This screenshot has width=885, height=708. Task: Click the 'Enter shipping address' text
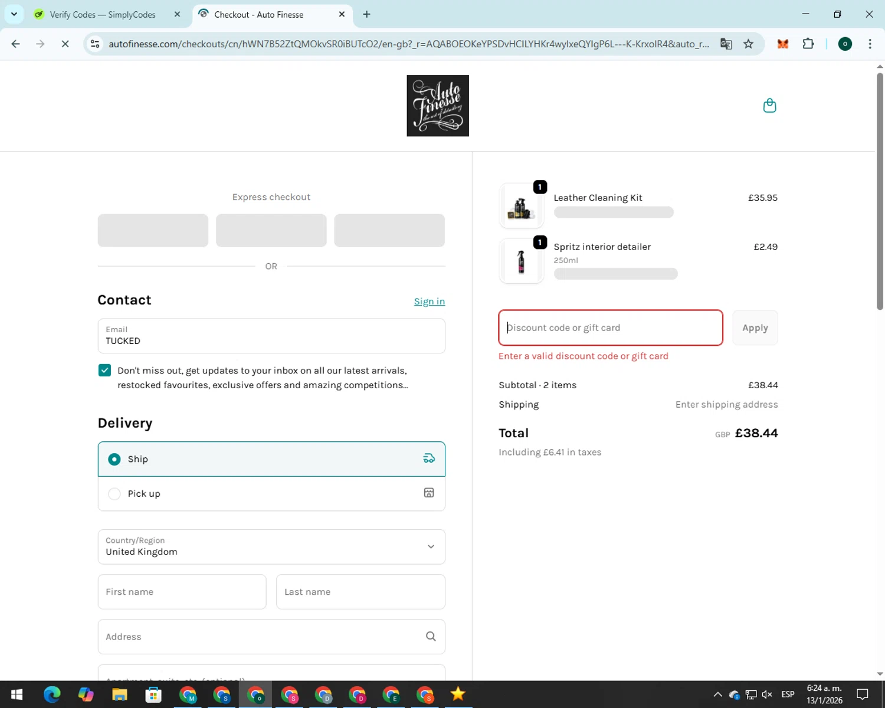click(x=726, y=404)
